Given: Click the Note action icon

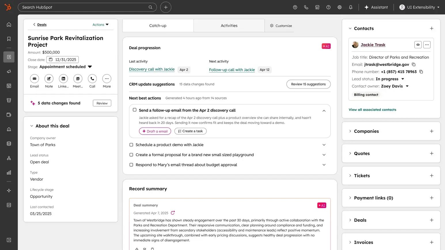Looking at the screenshot, I should point(49,79).
